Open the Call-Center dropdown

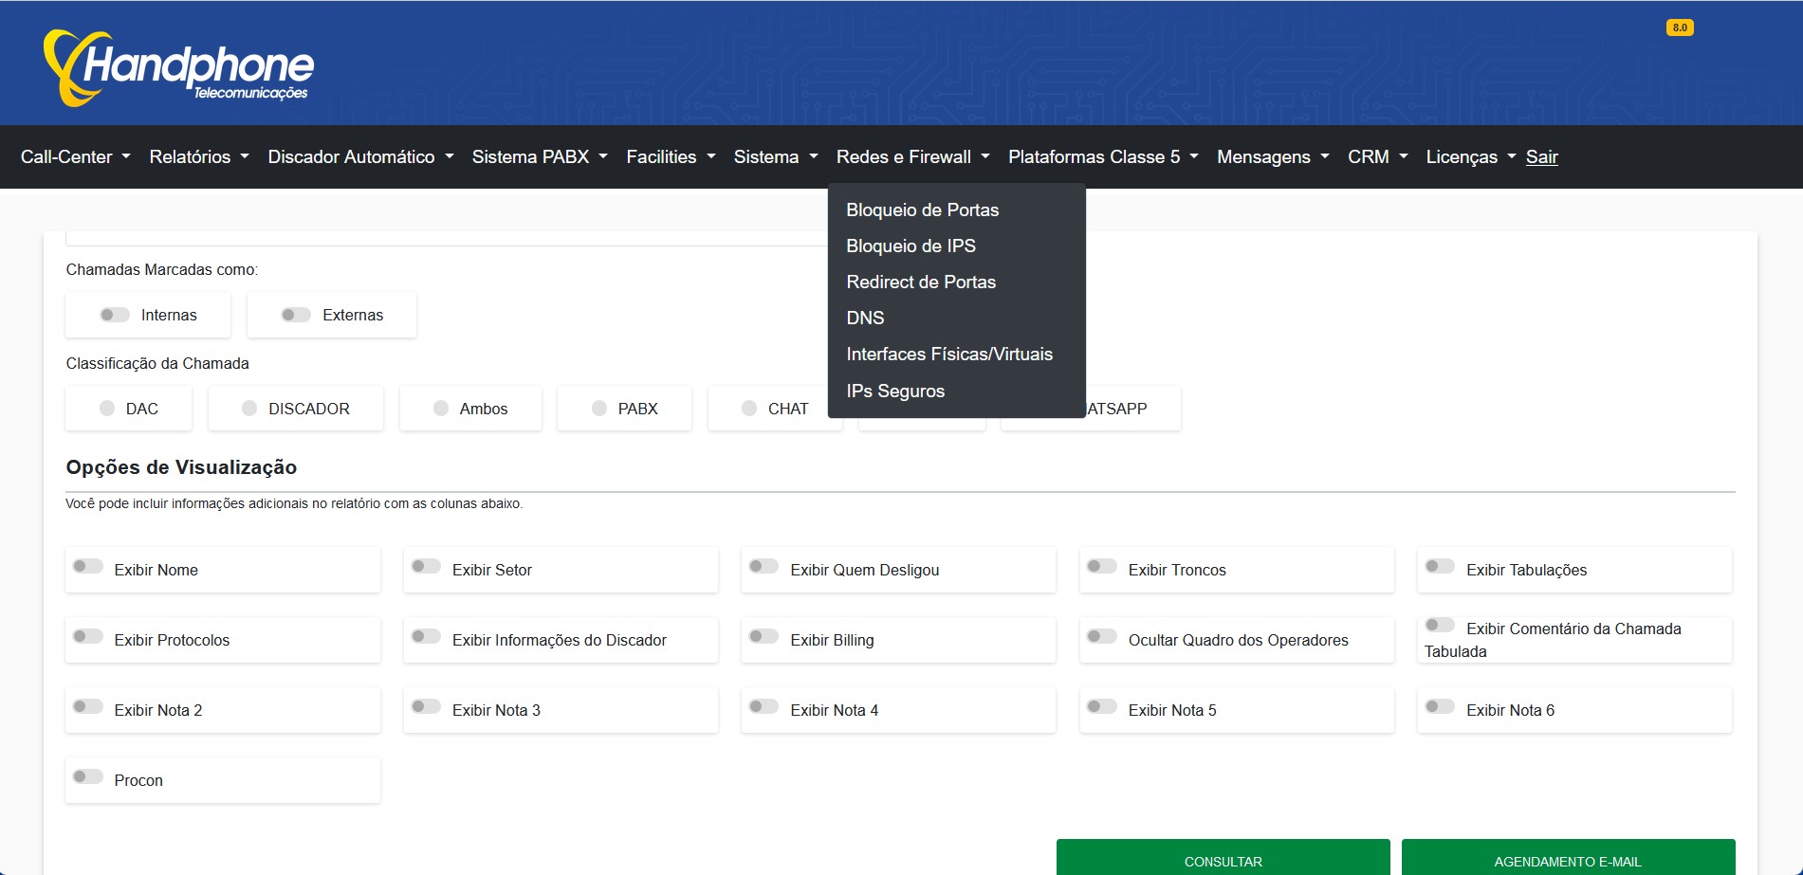pos(75,157)
